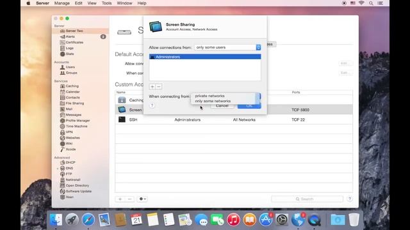Click the Search field below the table
This screenshot has width=410, height=230.
tap(307, 199)
